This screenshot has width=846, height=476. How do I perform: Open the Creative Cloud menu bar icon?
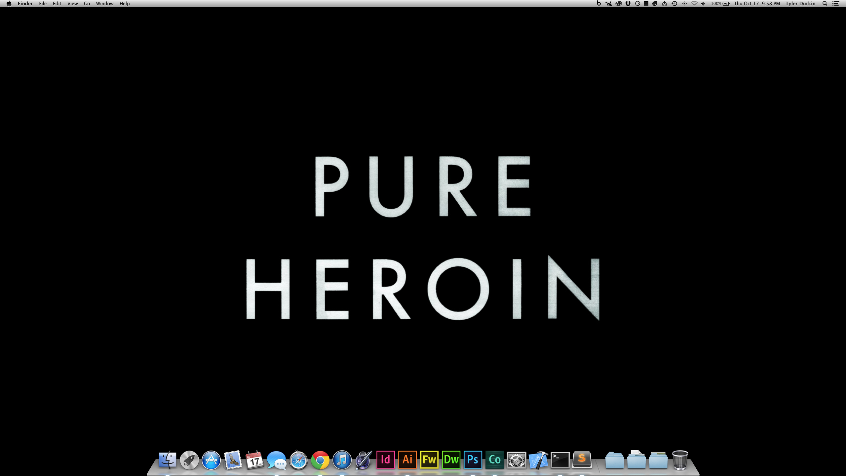point(618,4)
